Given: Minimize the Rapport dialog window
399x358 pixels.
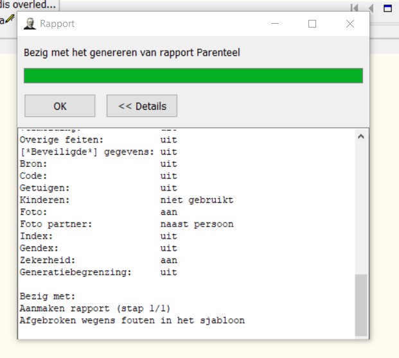Looking at the screenshot, I should (275, 24).
